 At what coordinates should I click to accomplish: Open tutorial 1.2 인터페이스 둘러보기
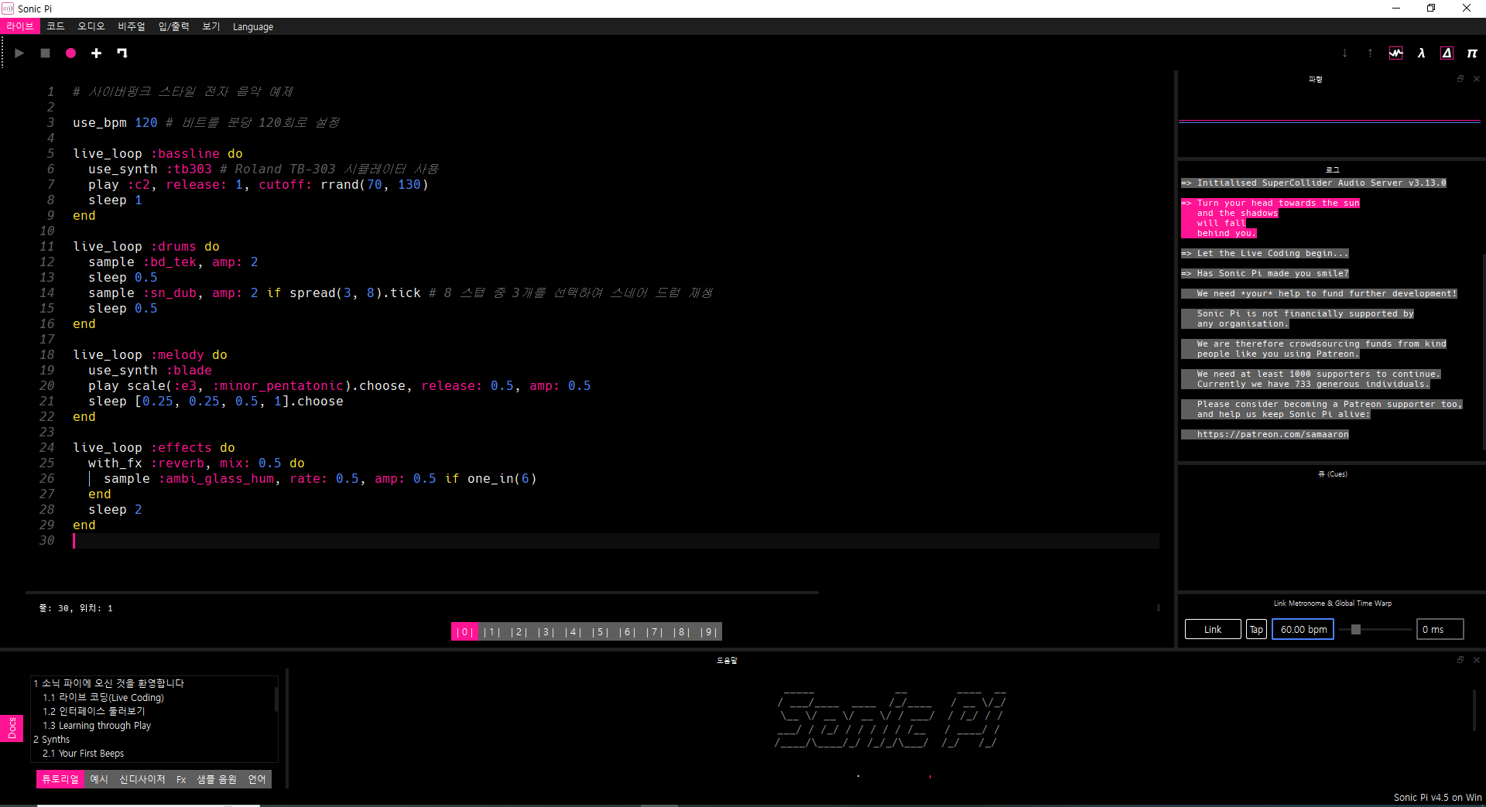(x=94, y=711)
